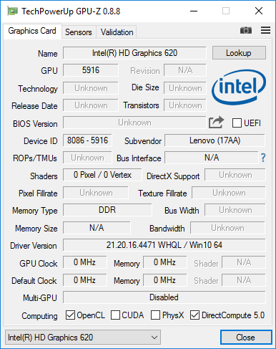The width and height of the screenshot is (276, 349).
Task: Switch to the Validation tab
Action: [x=117, y=32]
